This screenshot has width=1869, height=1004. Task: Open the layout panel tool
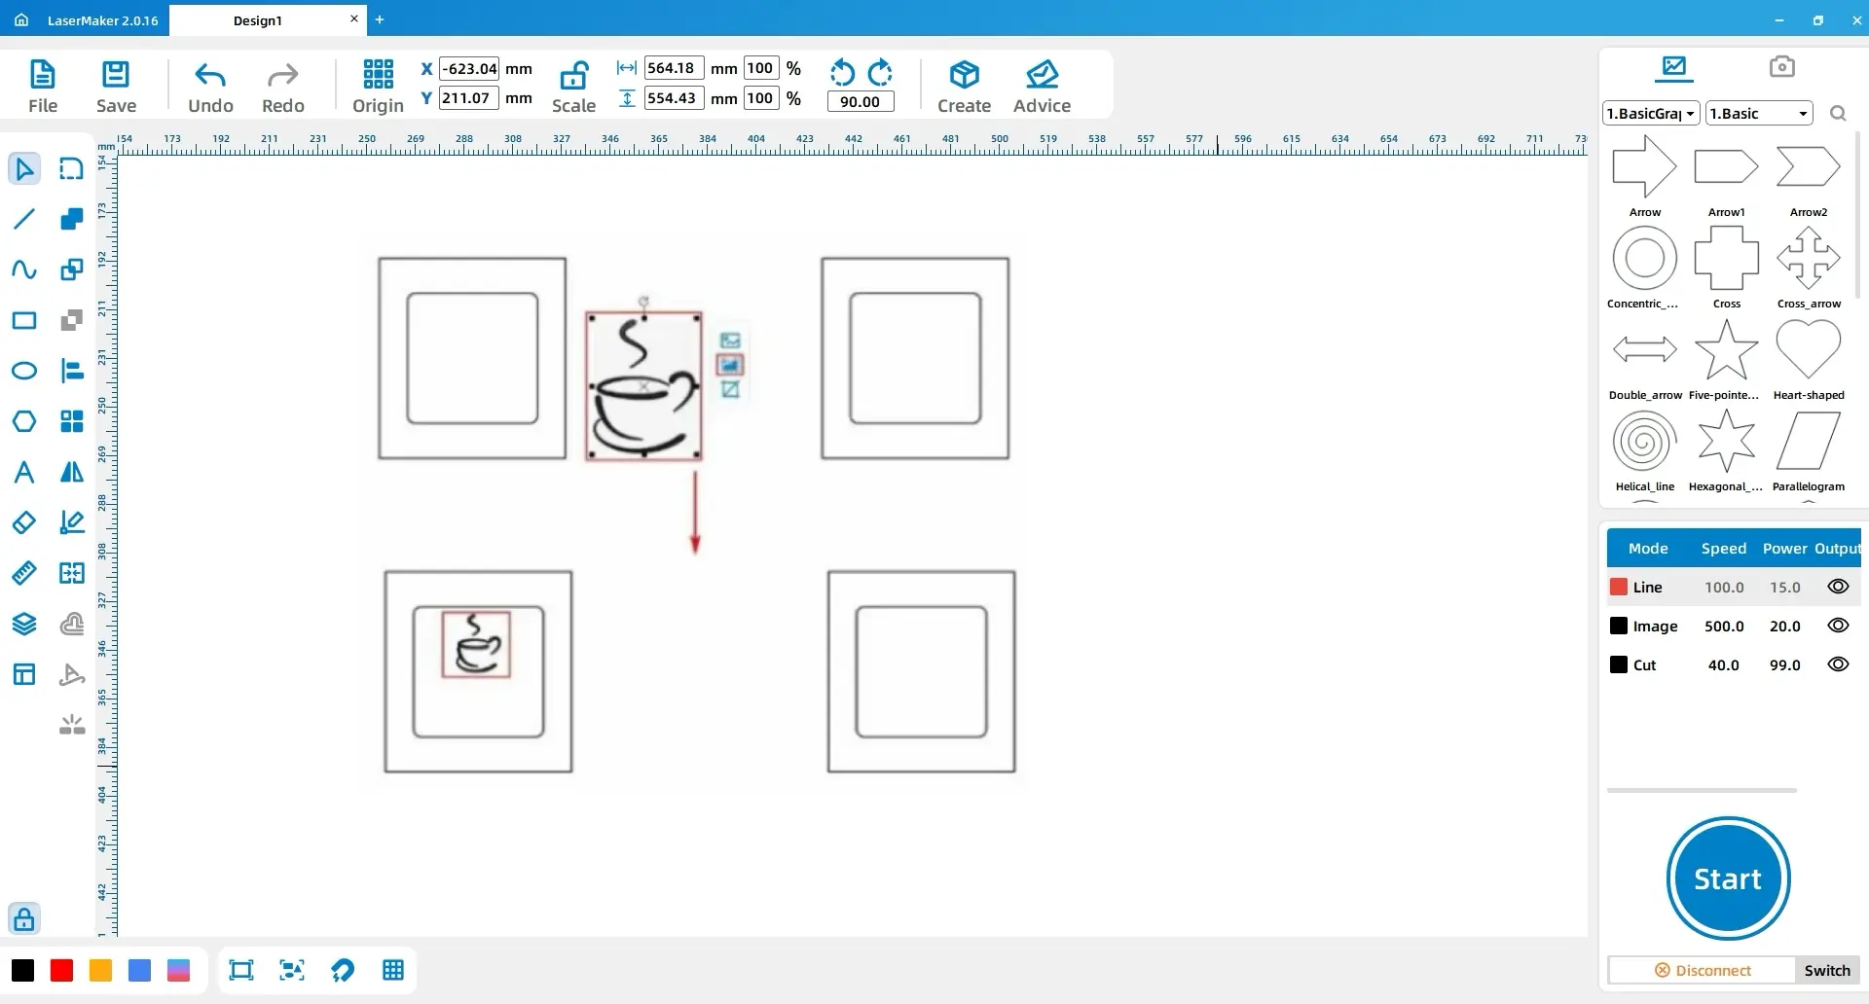(23, 674)
